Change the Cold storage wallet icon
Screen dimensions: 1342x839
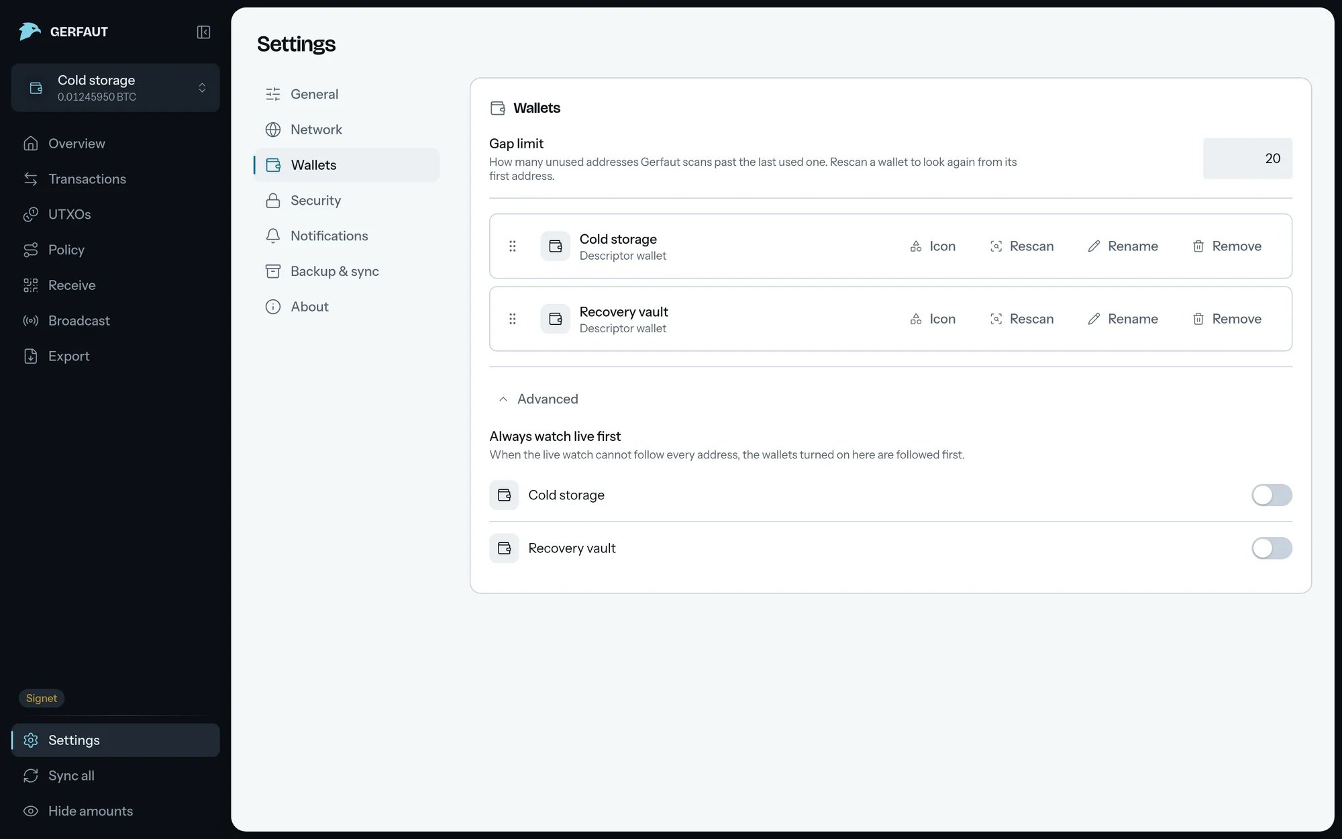(933, 246)
